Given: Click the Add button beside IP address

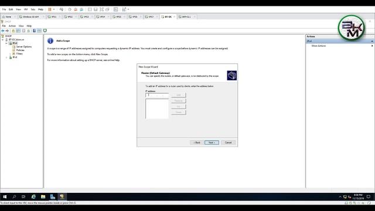Looking at the screenshot, I should tap(178, 95).
